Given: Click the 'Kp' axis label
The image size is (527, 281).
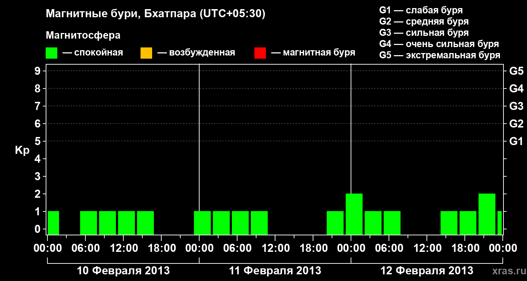Looking at the screenshot, I should 22,151.
